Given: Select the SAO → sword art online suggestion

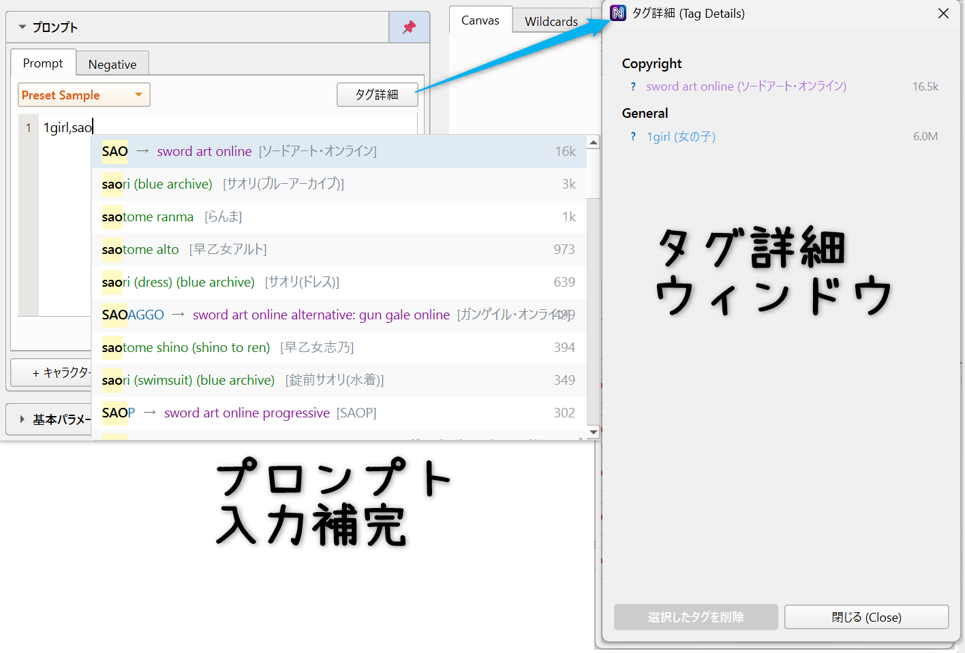Looking at the screenshot, I should pos(273,151).
